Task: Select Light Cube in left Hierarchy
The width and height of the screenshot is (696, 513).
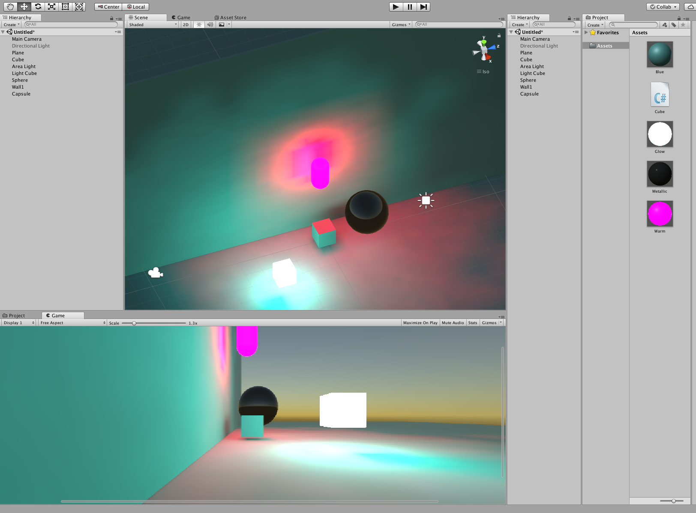Action: 24,73
